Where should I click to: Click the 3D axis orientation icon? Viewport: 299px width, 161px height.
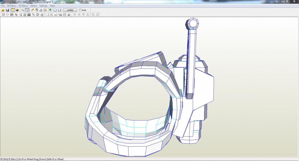(41, 10)
